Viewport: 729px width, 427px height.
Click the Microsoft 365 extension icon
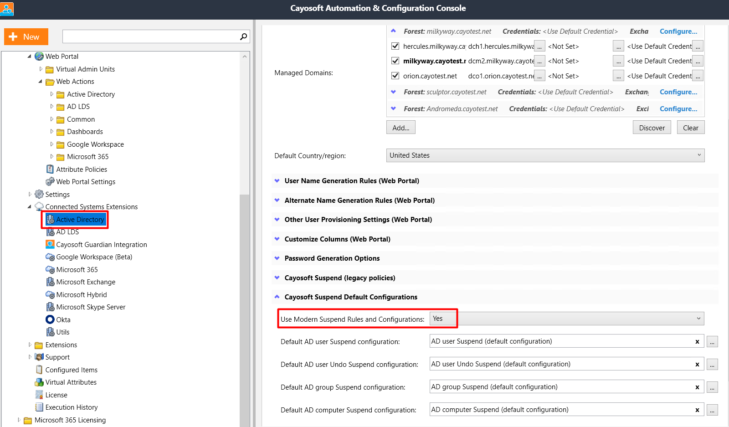click(x=50, y=269)
